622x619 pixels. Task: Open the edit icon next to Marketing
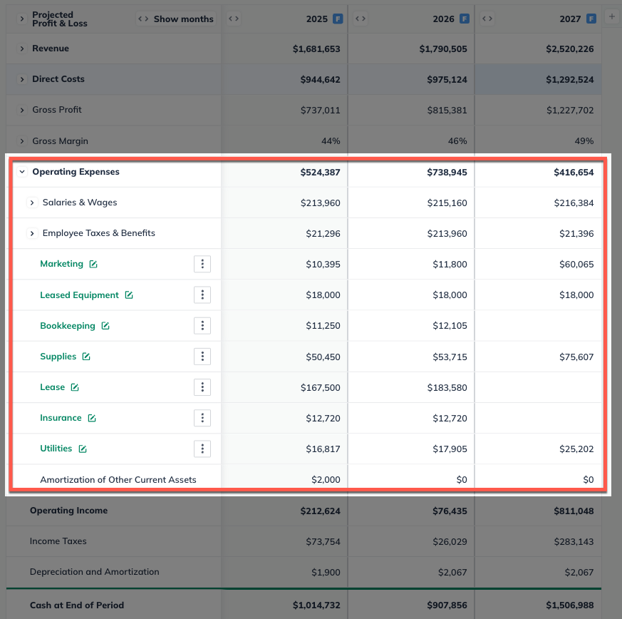tap(93, 264)
